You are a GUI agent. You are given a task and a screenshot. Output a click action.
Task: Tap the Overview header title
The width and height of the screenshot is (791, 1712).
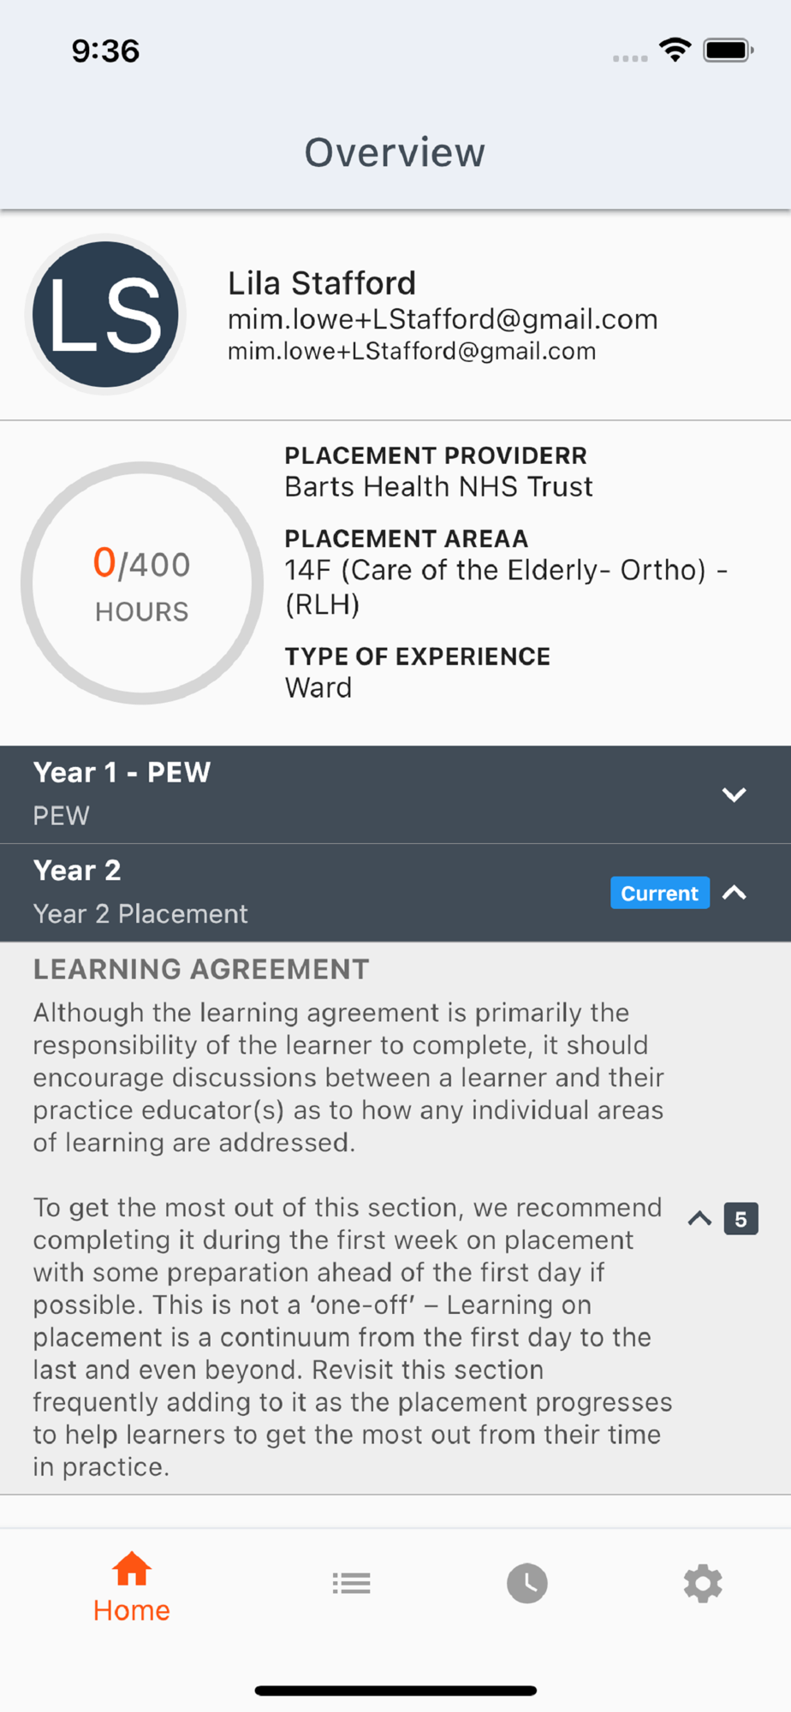coord(395,152)
